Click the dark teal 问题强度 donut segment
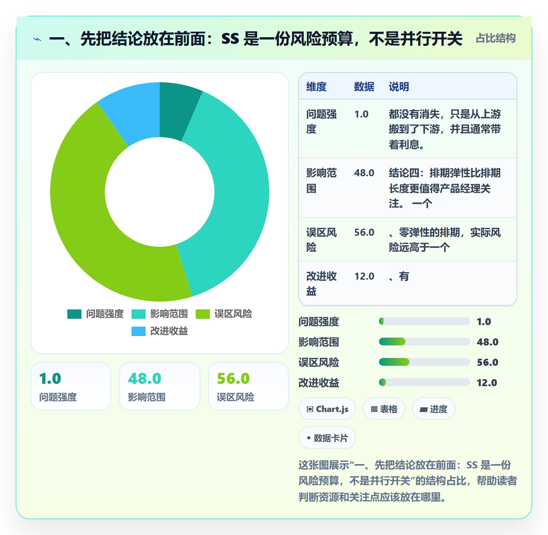The image size is (548, 535). pyautogui.click(x=176, y=110)
